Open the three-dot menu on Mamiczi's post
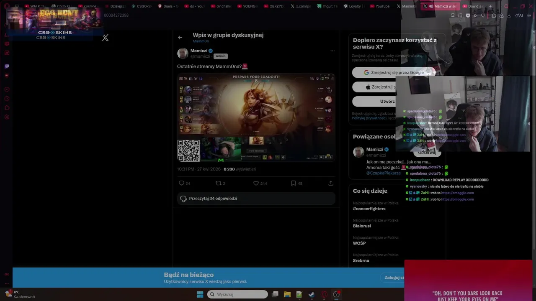This screenshot has height=301, width=536. 332,51
